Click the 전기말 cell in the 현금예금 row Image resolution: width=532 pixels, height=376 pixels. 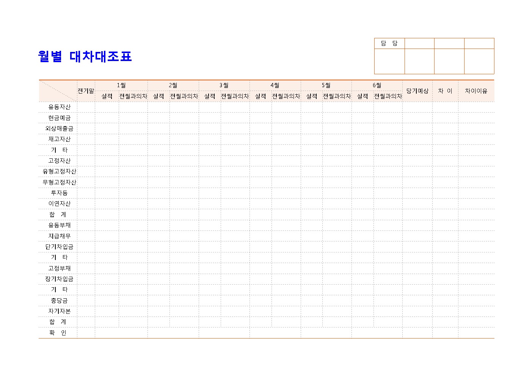click(x=86, y=118)
